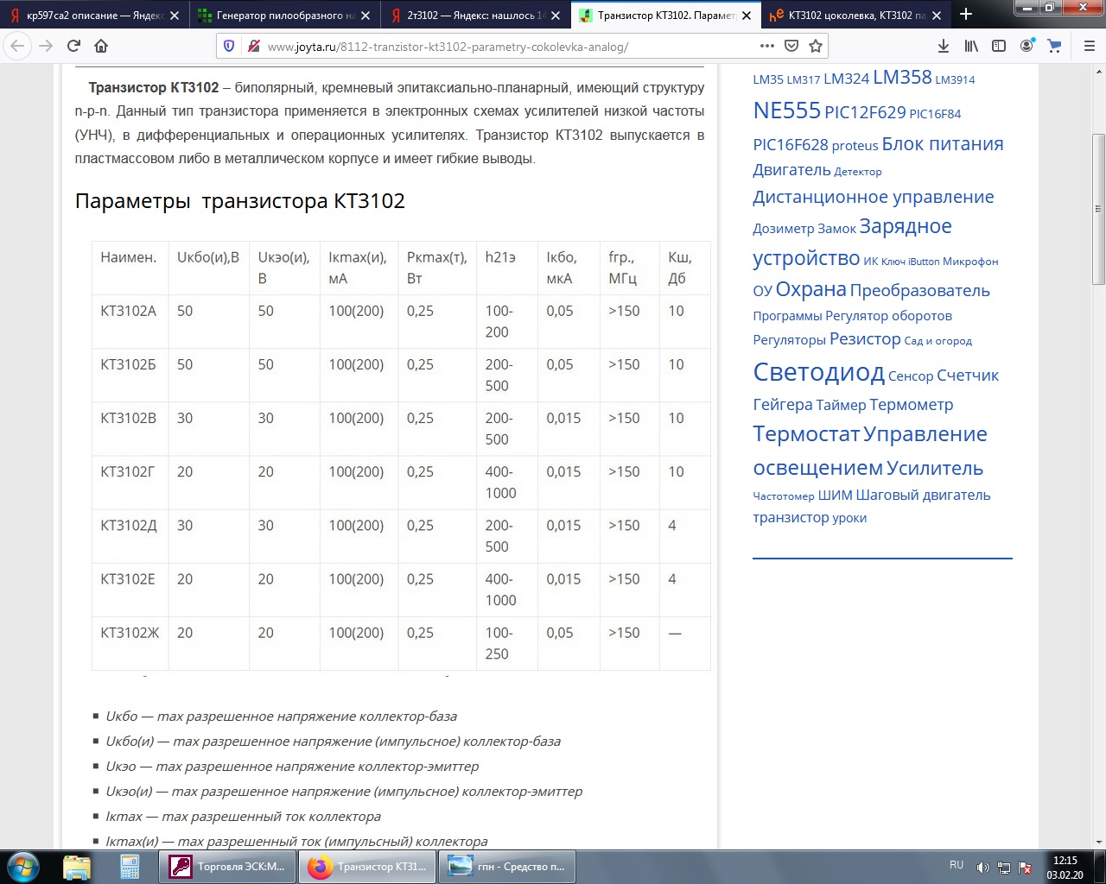
Task: Toggle the Firefox sidebar view
Action: tap(999, 46)
